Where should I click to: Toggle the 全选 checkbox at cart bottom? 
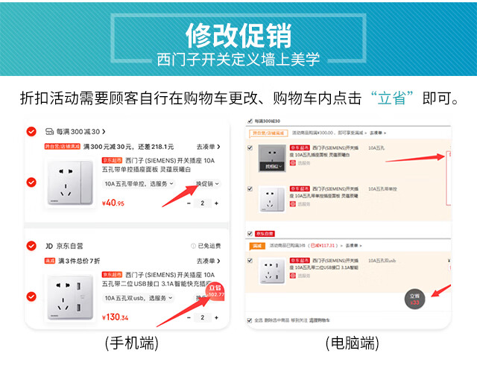tap(250, 320)
